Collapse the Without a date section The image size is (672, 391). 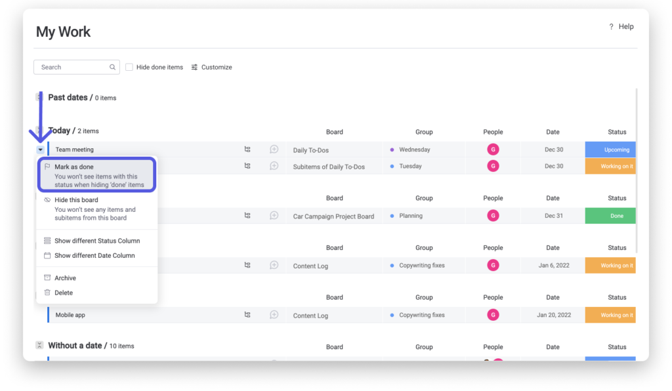[x=39, y=346]
